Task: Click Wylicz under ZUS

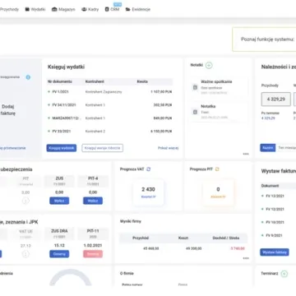Action: coord(59,201)
